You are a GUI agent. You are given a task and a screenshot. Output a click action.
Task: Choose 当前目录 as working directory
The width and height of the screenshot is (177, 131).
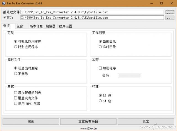100,41
